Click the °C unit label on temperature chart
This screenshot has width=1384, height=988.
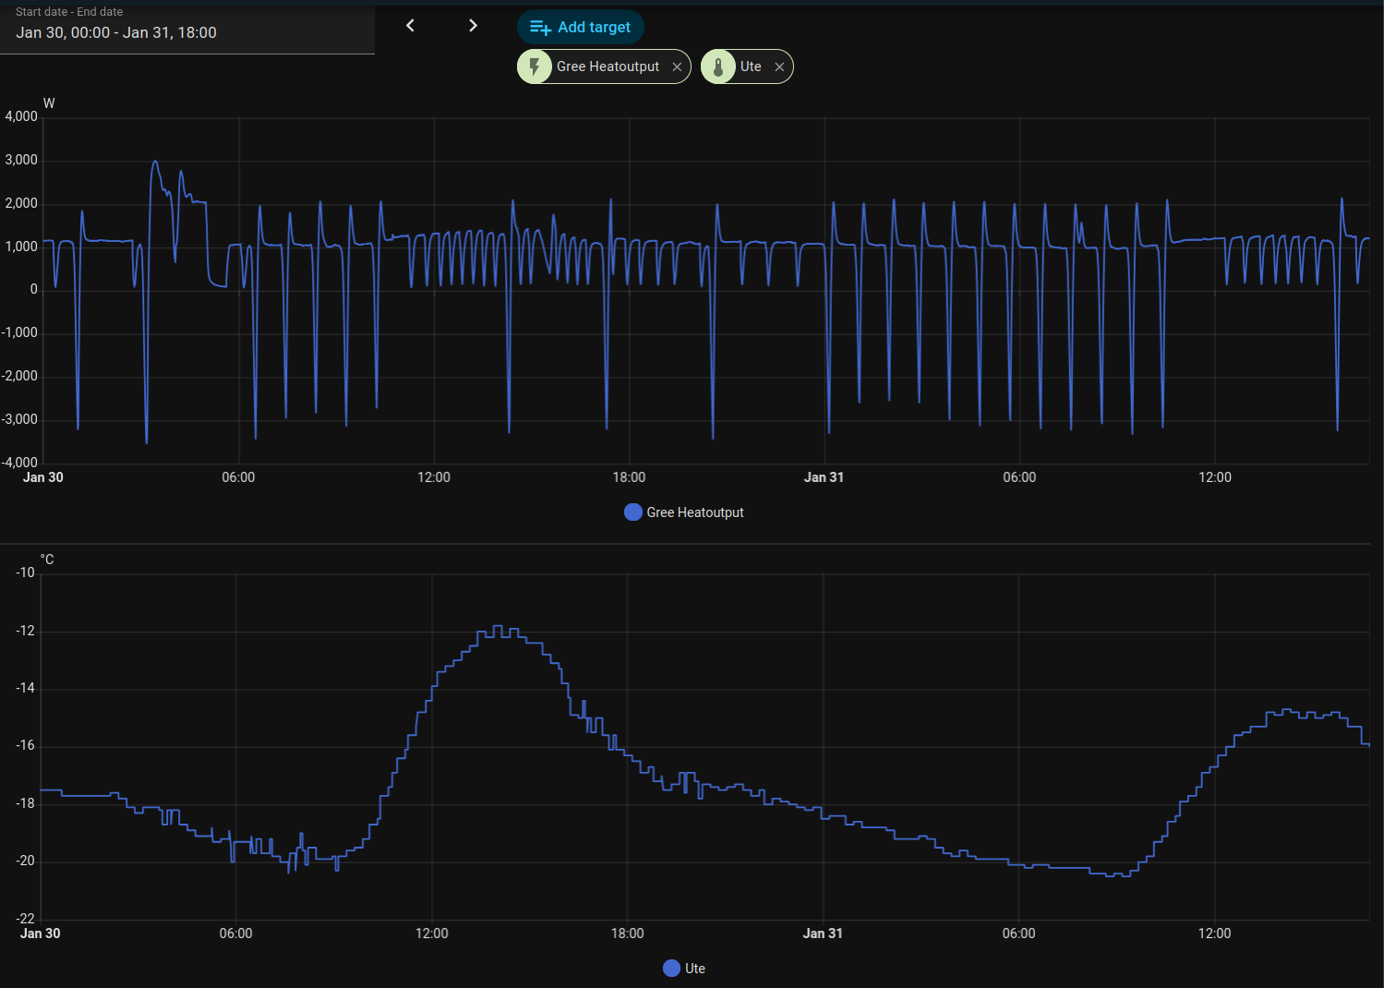47,560
